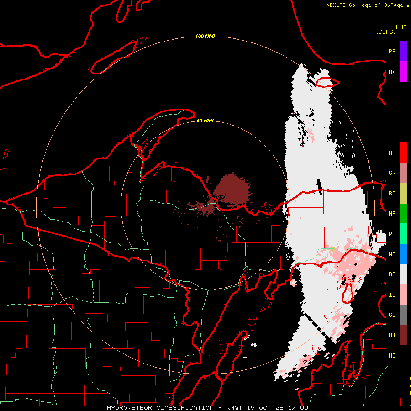
Task: Click the RF purple legend color swatch
Action: click(403, 51)
